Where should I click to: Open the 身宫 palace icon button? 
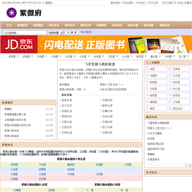click(157, 108)
